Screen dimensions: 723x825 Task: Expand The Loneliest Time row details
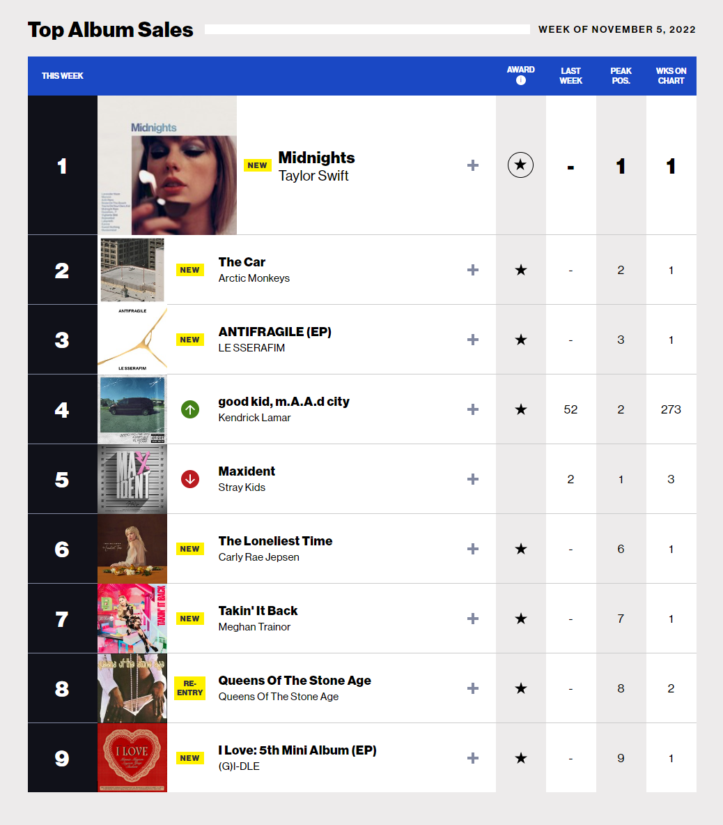pos(473,549)
